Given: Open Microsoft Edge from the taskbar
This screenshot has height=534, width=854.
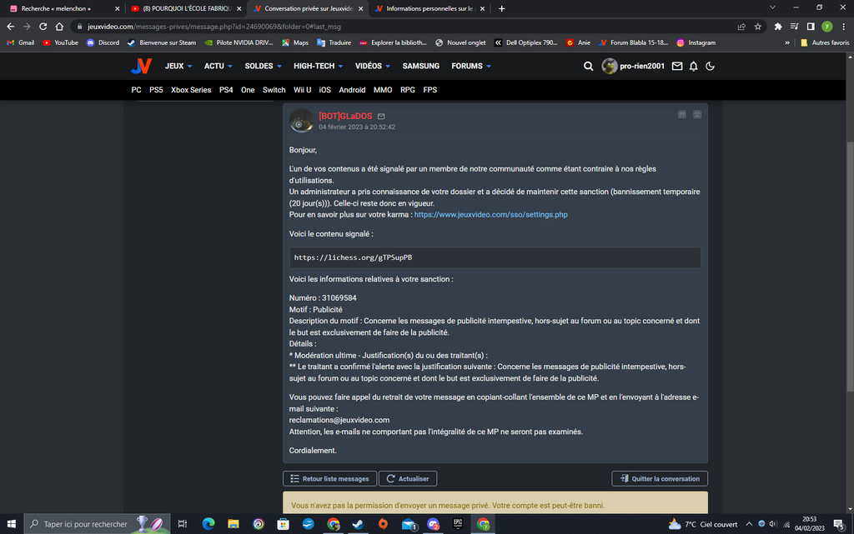Looking at the screenshot, I should click(x=208, y=524).
